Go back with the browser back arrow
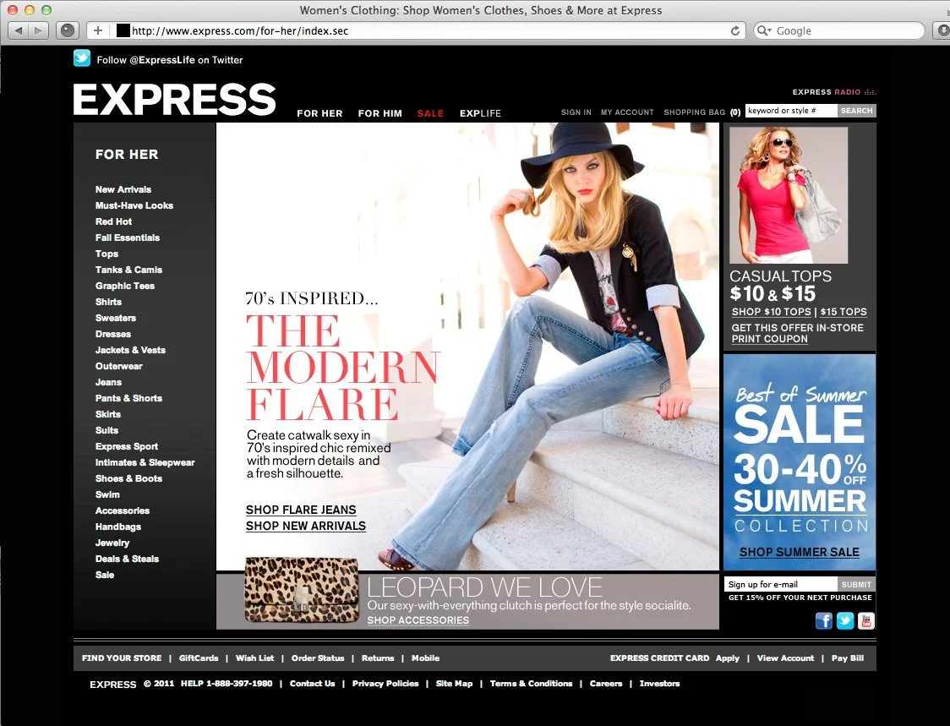 (19, 30)
